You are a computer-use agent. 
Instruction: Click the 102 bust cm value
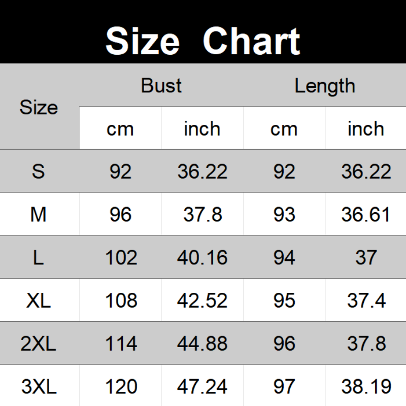pyautogui.click(x=121, y=258)
